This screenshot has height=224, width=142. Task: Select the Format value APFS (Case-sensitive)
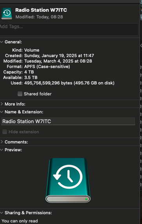[47, 66]
